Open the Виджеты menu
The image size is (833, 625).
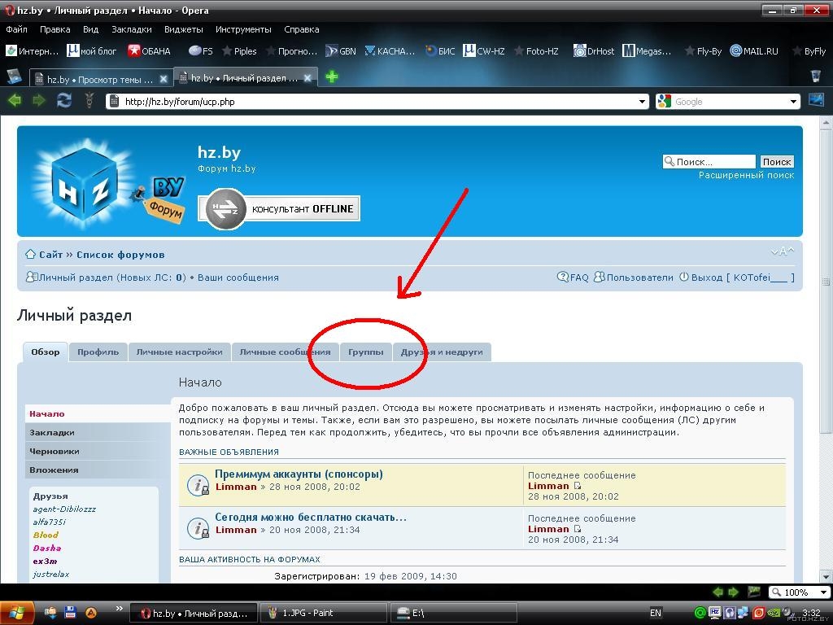coord(183,29)
